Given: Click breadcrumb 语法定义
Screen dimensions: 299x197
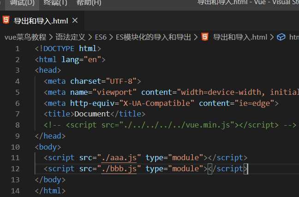Looking at the screenshot, I should [x=70, y=37].
